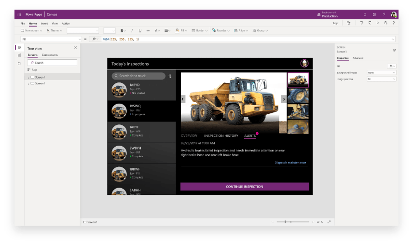Open the Insert ribbon tab
This screenshot has width=413, height=245.
pyautogui.click(x=44, y=24)
